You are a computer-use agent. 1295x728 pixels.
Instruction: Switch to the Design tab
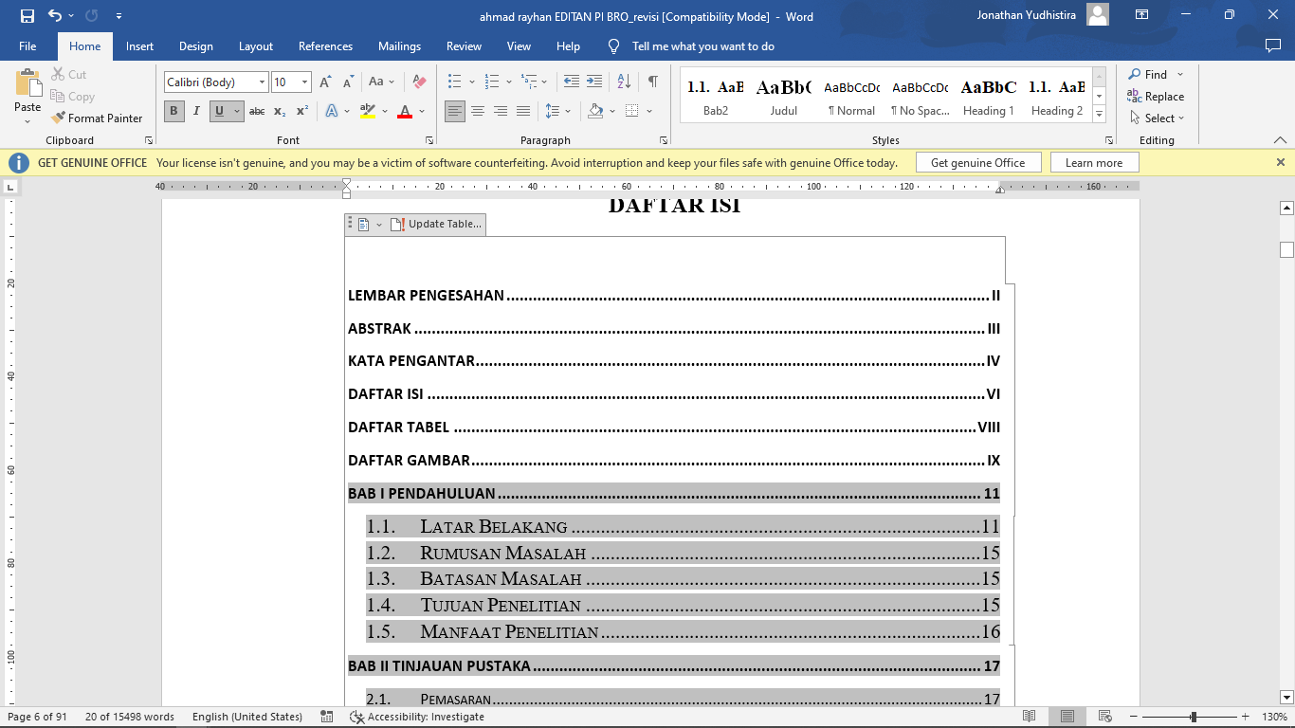pos(195,46)
